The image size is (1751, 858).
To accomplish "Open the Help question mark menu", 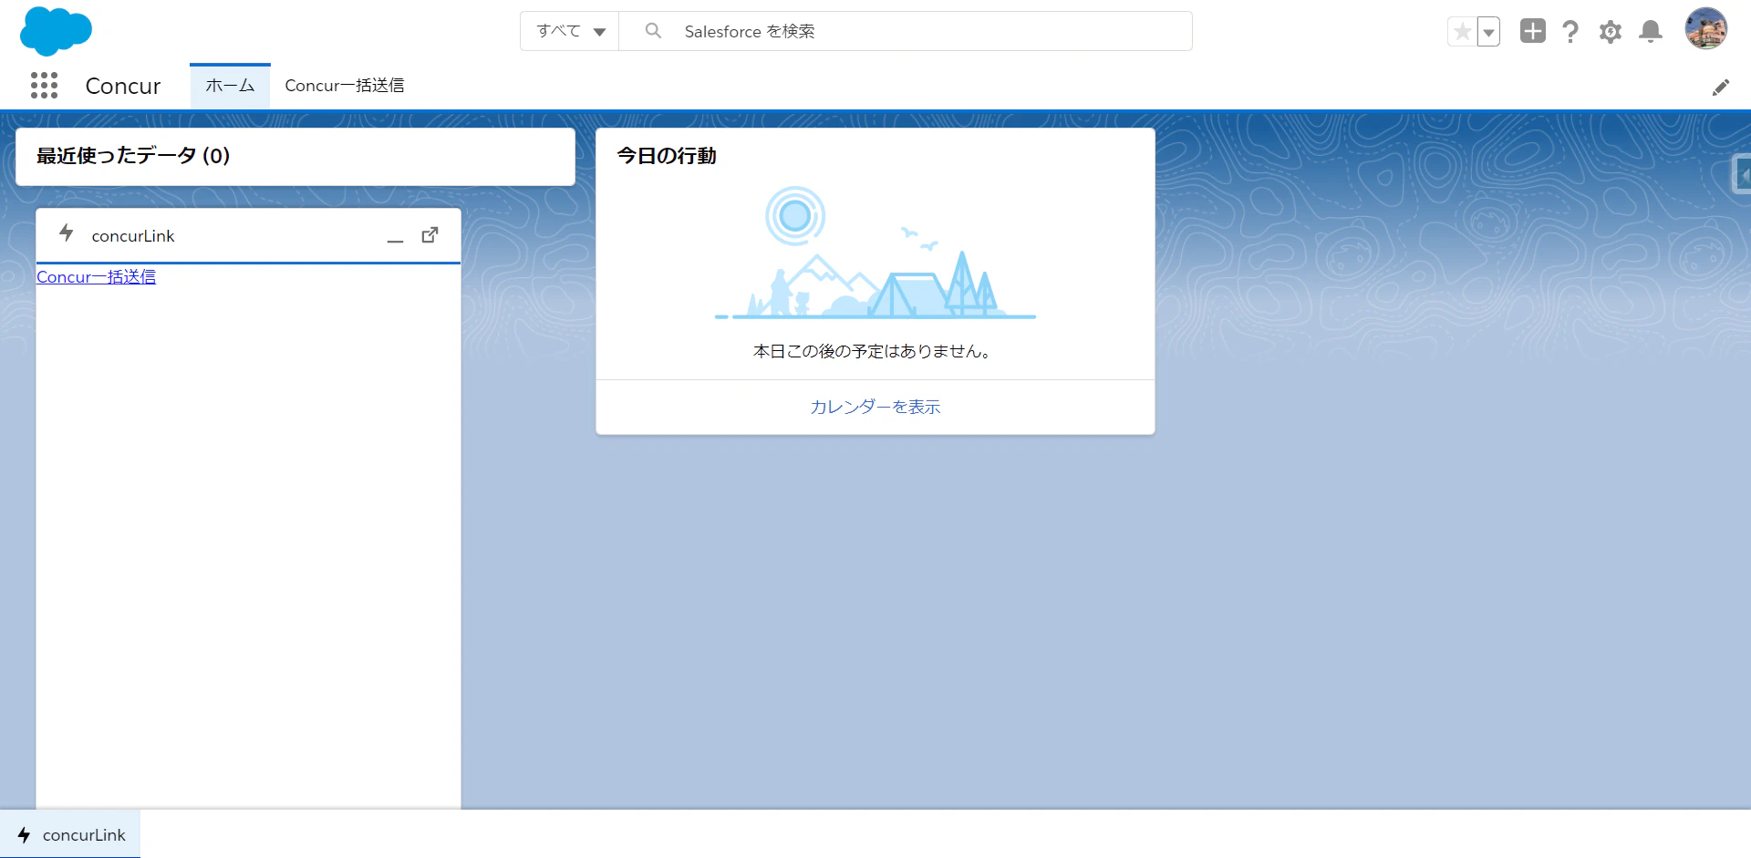I will [1570, 32].
